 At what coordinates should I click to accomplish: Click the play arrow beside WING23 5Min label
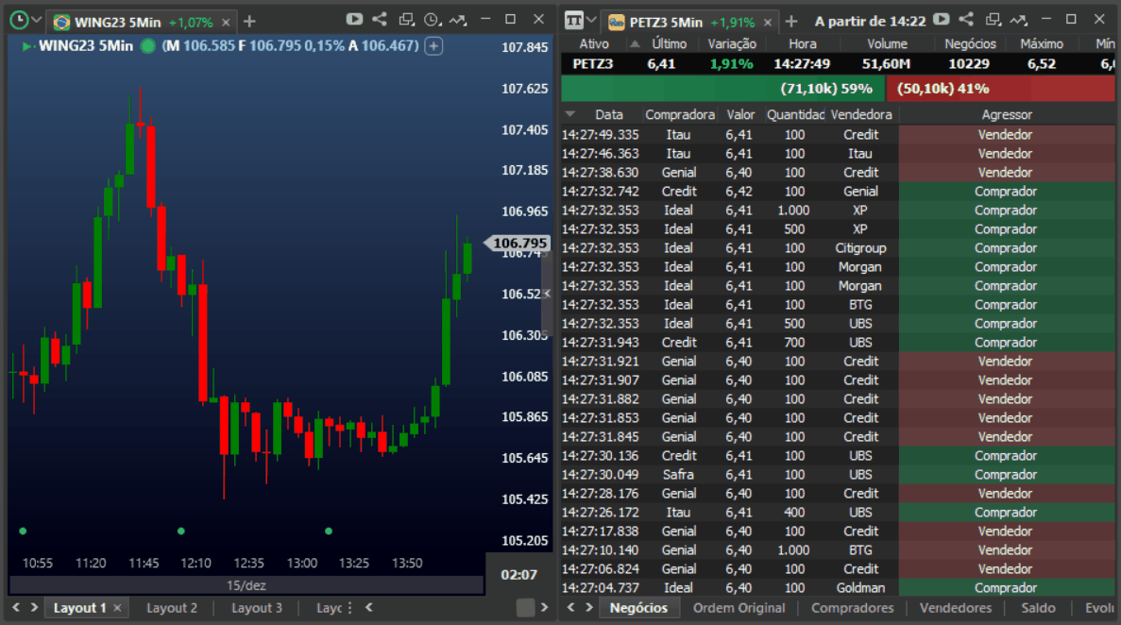point(28,46)
